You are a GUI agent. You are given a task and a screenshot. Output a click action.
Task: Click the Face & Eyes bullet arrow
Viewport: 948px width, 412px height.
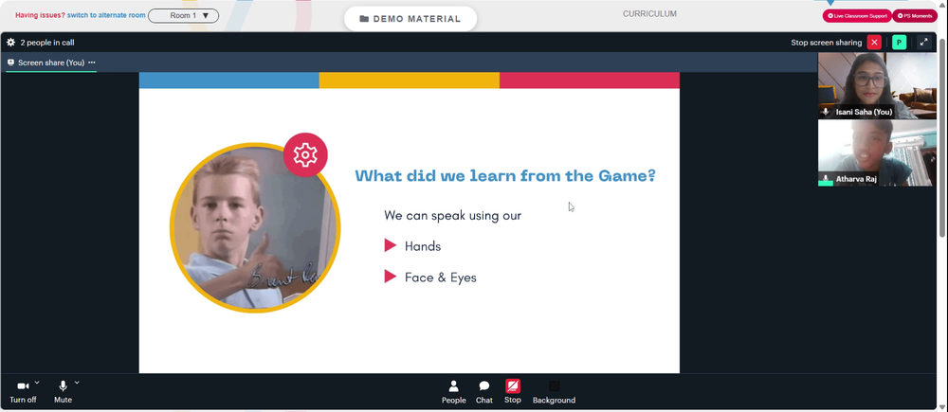[391, 277]
